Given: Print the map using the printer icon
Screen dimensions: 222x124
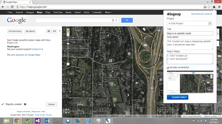Looking at the screenshot, I should 49,31.
